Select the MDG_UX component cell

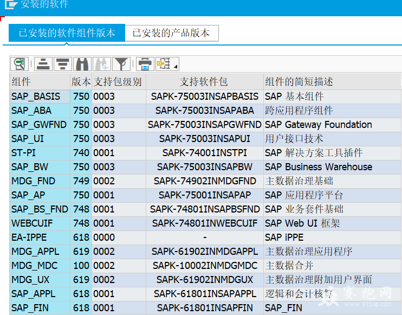(x=40, y=280)
